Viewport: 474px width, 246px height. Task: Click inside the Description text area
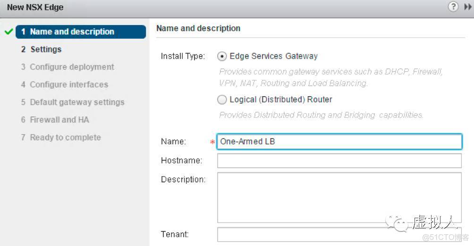coord(339,197)
